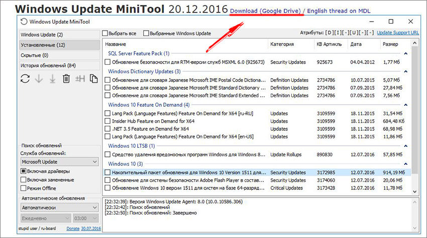Click the 3173428 KB article cell

326,188
